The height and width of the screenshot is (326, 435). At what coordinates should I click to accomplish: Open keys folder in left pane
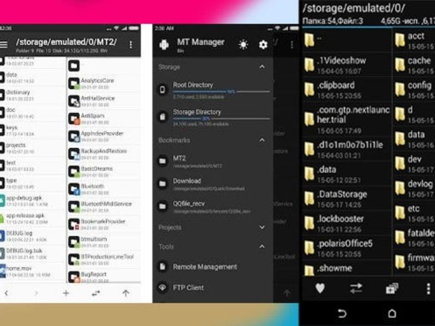point(33,130)
